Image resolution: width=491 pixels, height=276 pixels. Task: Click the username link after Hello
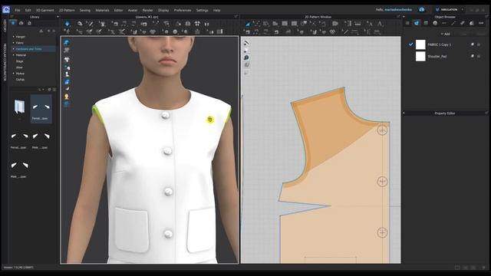coord(398,10)
